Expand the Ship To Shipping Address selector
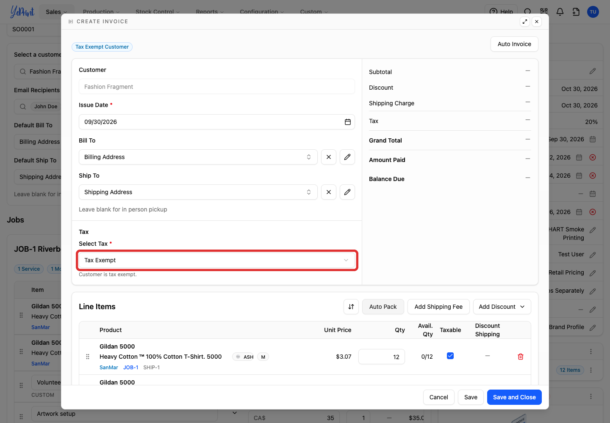Image resolution: width=610 pixels, height=423 pixels. (198, 192)
